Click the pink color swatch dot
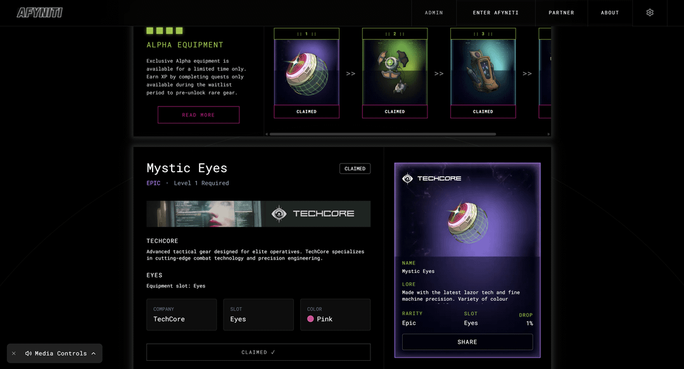This screenshot has width=684, height=369. (310, 319)
